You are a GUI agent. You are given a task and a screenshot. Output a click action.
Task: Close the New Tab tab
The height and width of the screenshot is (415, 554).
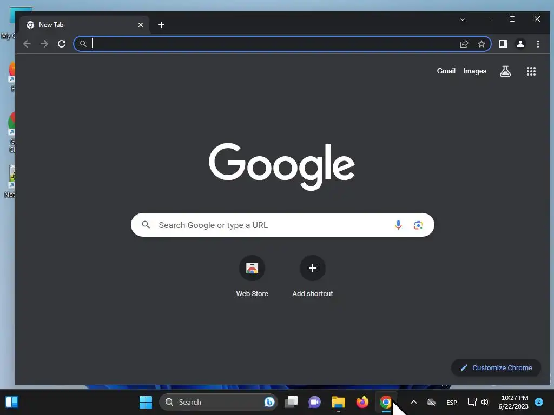coord(141,25)
